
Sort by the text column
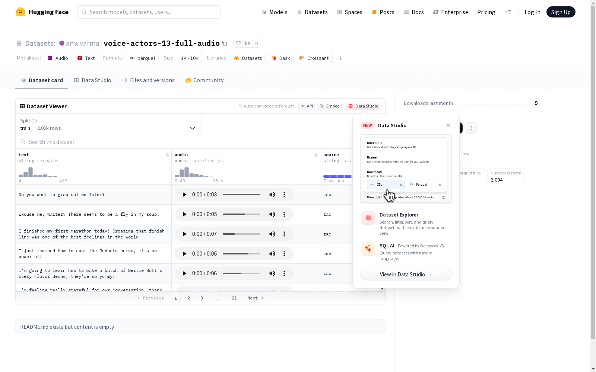coord(167,155)
